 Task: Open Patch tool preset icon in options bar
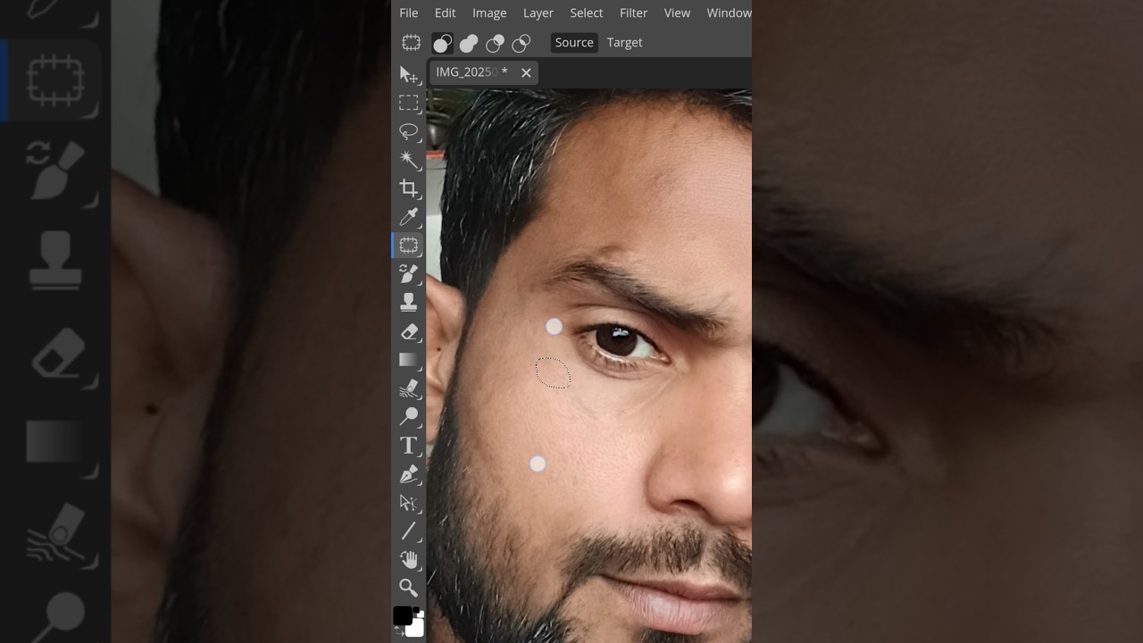click(411, 42)
